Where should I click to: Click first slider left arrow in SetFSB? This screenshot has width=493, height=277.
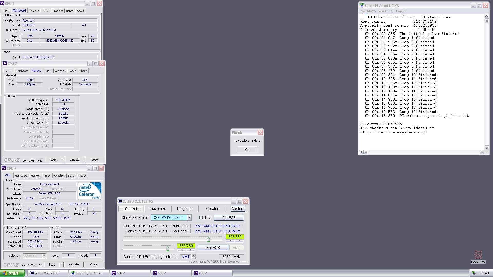[x=231, y=241]
